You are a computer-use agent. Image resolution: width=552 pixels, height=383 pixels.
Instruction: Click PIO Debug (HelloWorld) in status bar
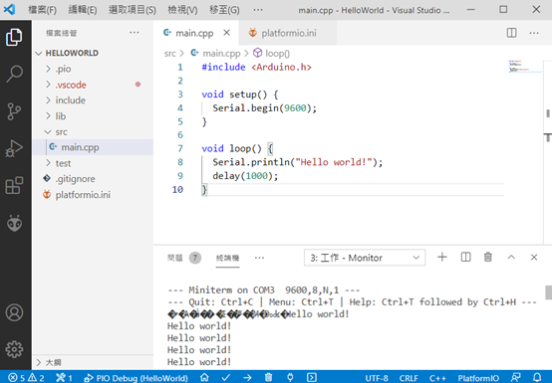pos(136,378)
